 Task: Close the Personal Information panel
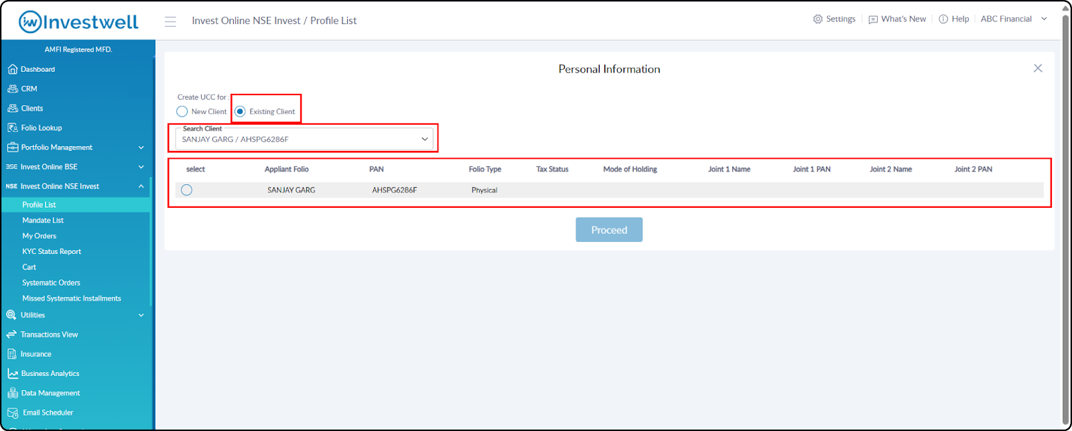1038,68
